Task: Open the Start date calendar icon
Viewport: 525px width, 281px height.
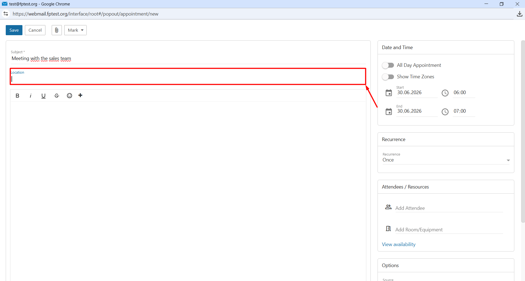Action: coord(388,93)
